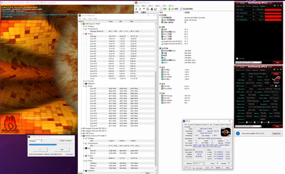Switch to the Advanced tab in upper GPU-Z
Image resolution: width=285 pixels, height=174 pixels.
coord(255,6)
